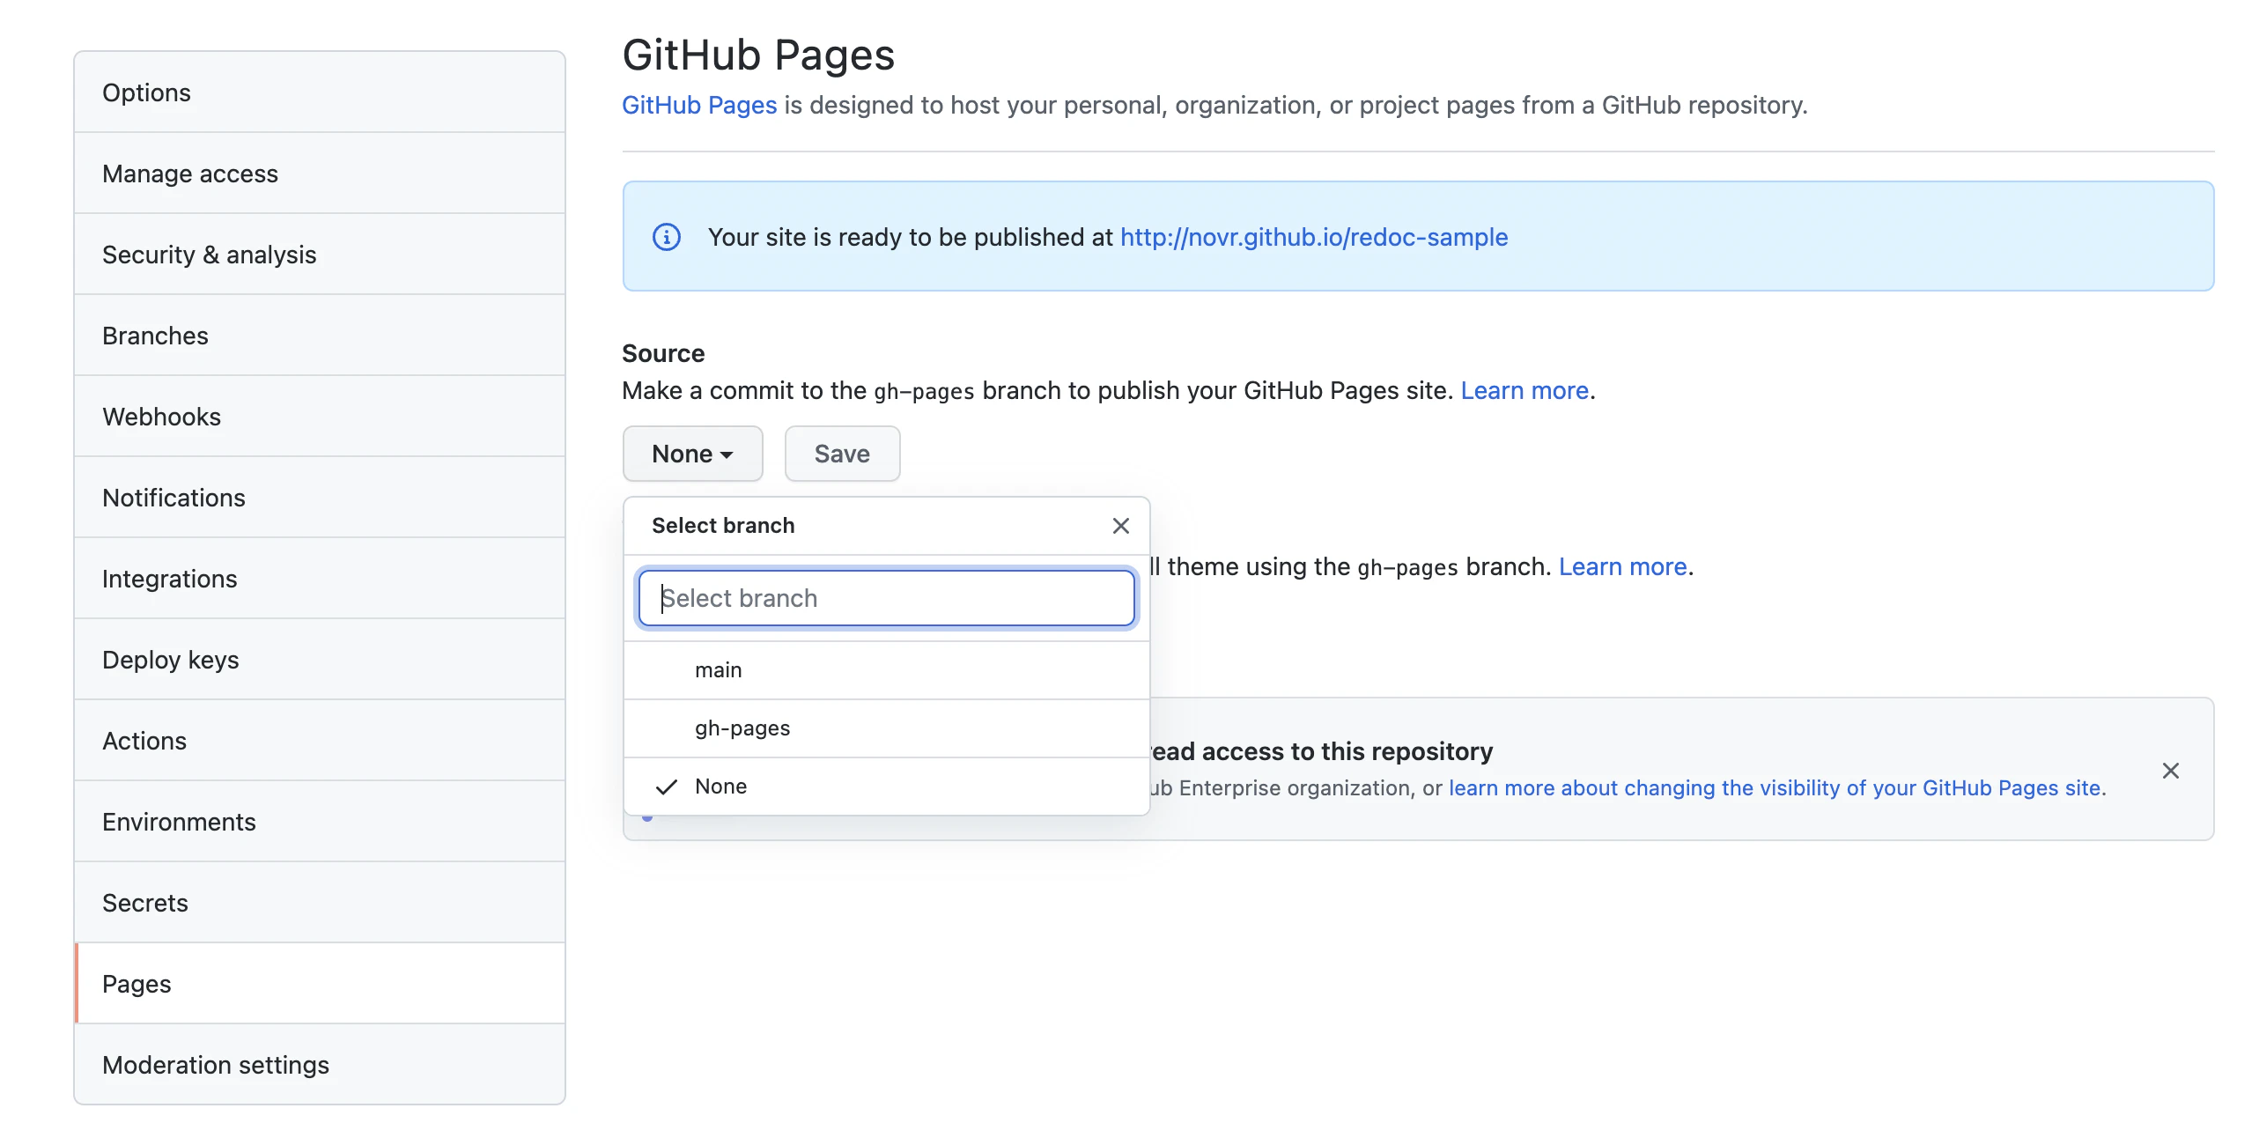The image size is (2259, 1145).
Task: Open the GitHub Pages documentation link
Action: tap(699, 105)
